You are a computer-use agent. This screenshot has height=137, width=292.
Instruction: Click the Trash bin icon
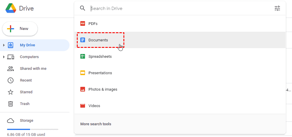click(x=11, y=104)
